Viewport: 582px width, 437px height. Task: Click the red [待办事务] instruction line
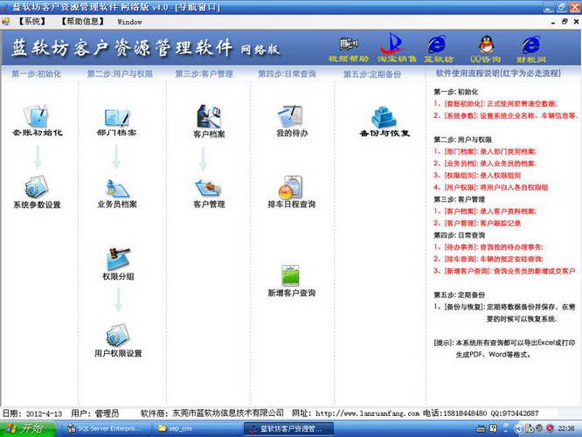(488, 246)
